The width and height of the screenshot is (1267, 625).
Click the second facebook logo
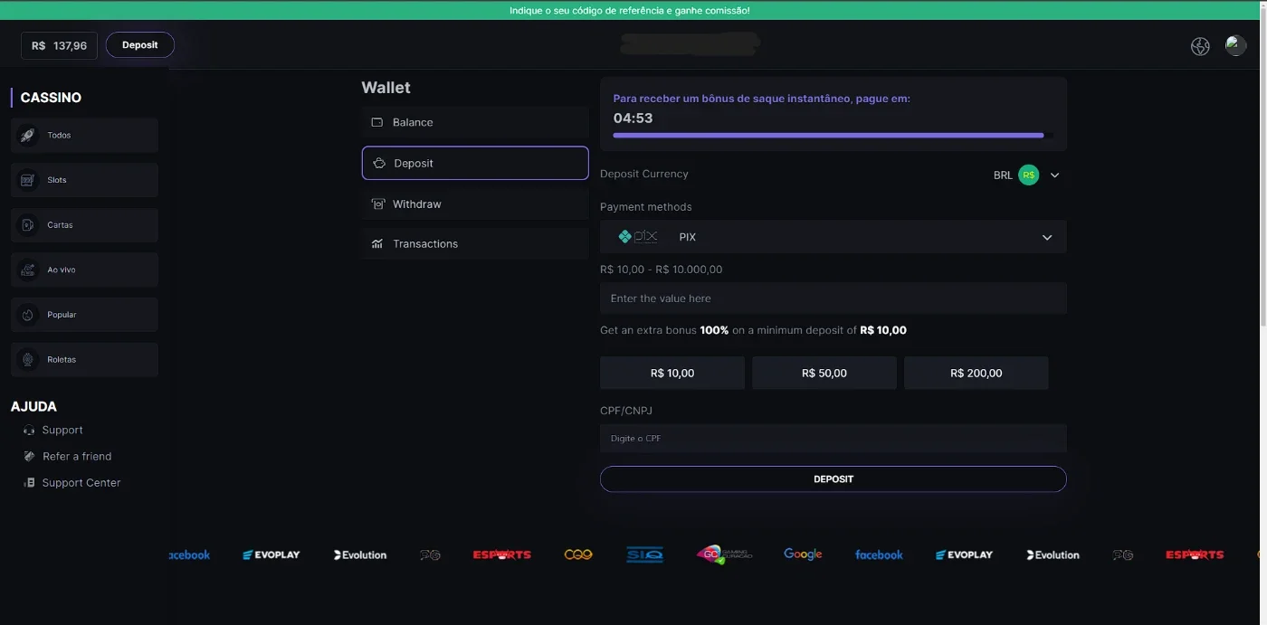pos(879,554)
